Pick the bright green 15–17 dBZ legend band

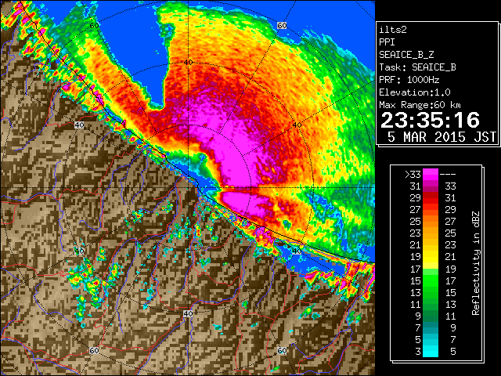(431, 280)
